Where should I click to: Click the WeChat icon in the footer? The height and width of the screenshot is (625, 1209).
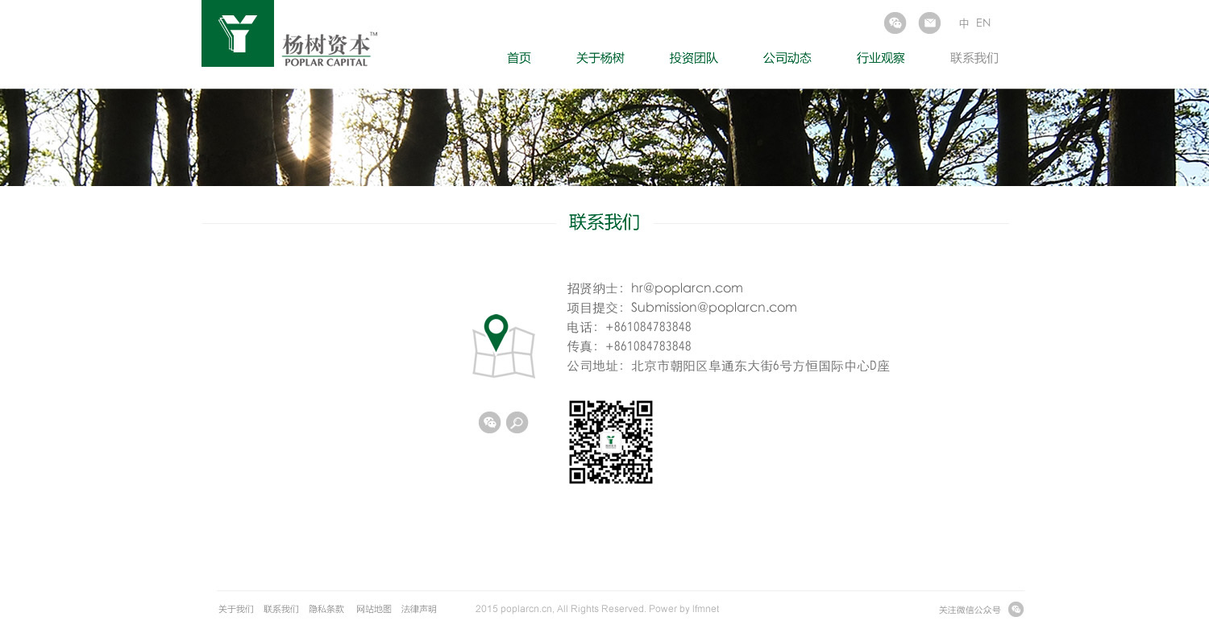click(x=1016, y=610)
